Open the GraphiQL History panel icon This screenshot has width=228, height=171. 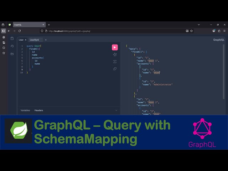12,46
